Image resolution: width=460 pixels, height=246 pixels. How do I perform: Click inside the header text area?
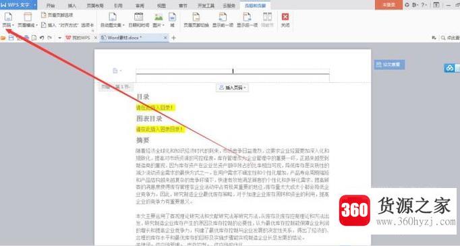[x=232, y=71]
